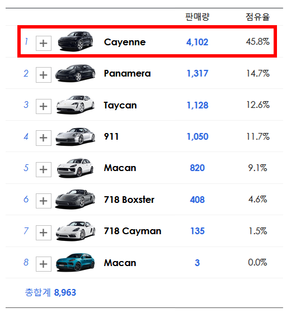The width and height of the screenshot is (296, 313).
Task: Click the Cayenne sales figure 4,102
Action: point(198,42)
